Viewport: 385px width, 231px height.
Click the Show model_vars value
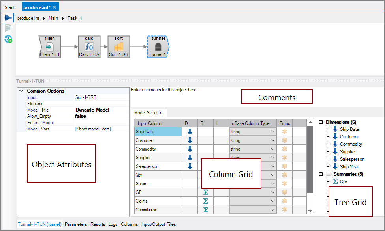click(93, 129)
